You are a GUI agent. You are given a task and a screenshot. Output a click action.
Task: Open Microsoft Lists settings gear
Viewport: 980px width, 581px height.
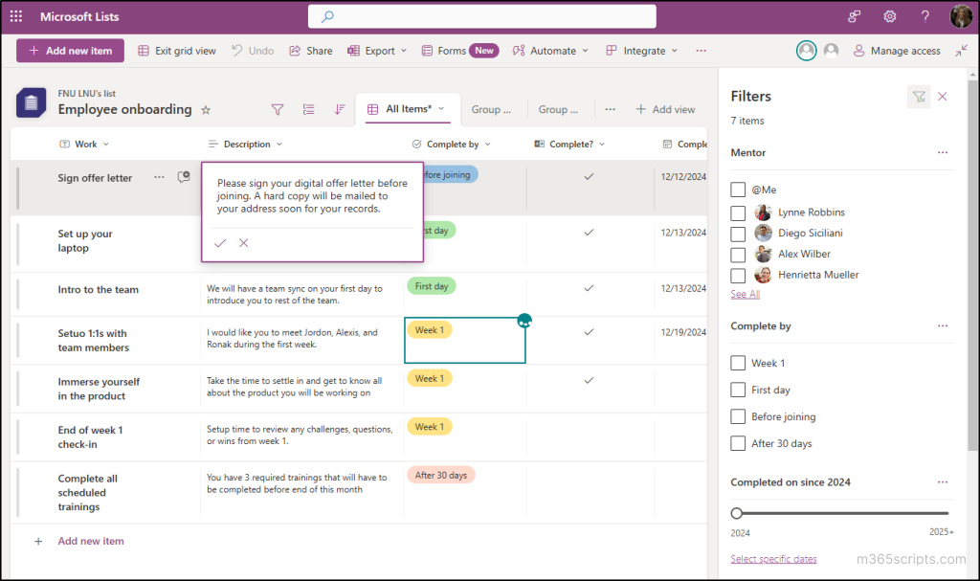(889, 16)
